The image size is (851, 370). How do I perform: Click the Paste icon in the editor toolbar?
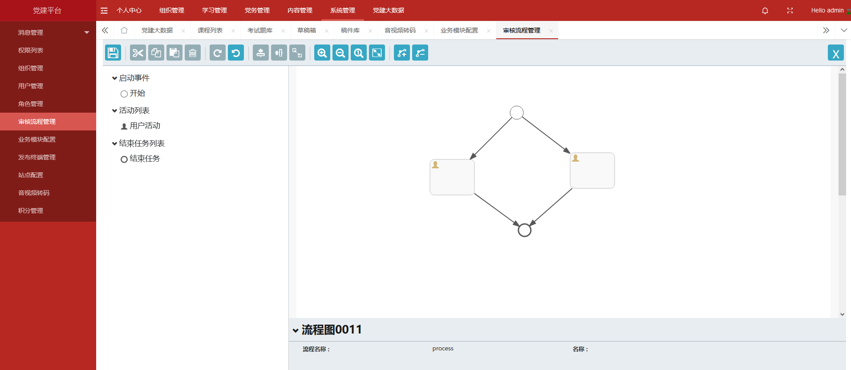174,53
